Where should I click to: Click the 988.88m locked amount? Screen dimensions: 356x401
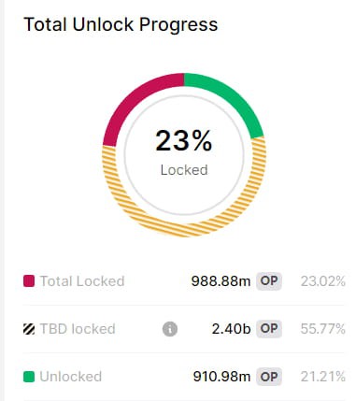(x=221, y=281)
